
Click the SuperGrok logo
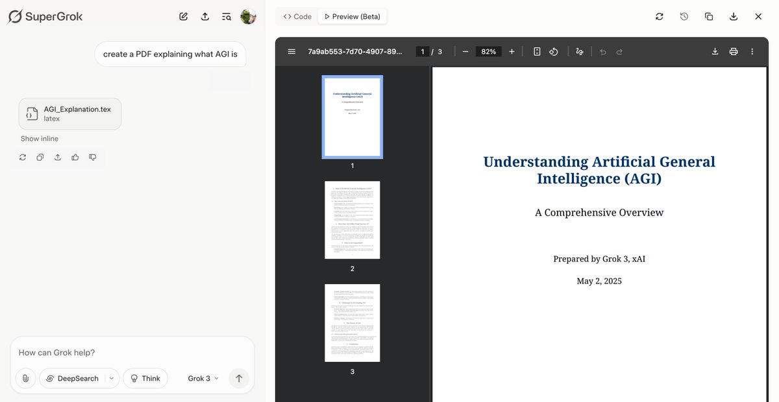pos(45,17)
